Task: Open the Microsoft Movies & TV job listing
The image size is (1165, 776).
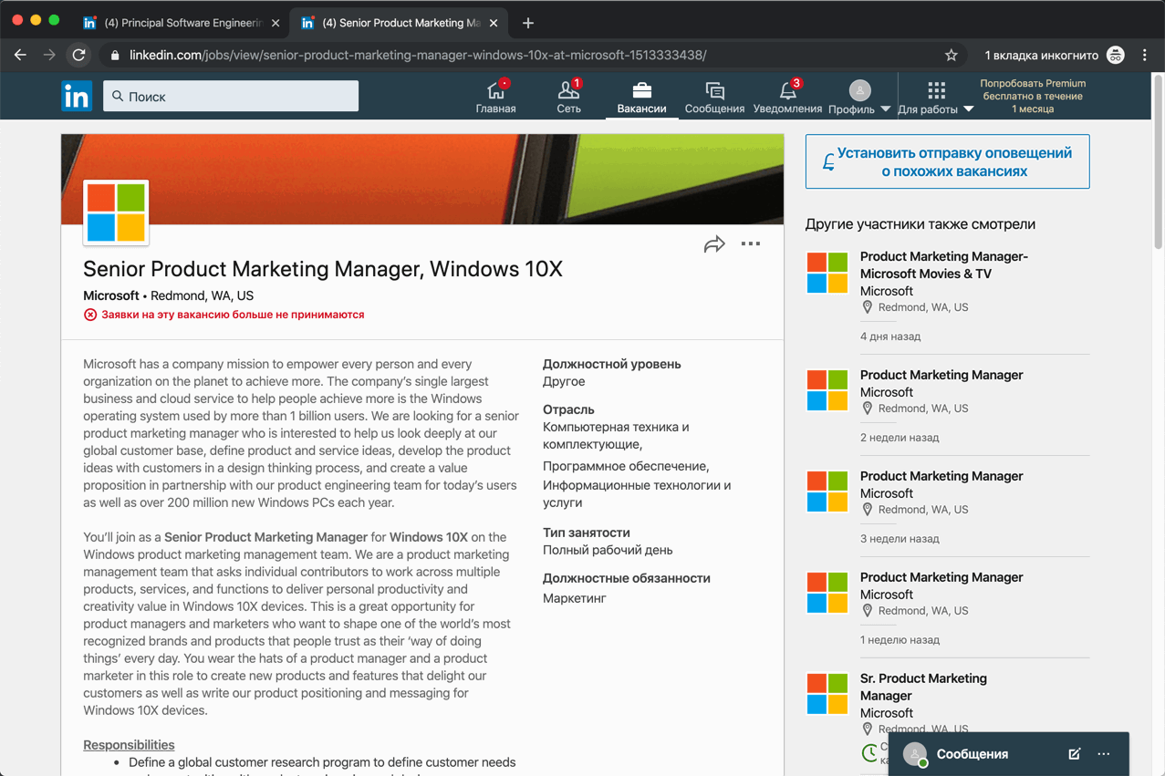Action: pyautogui.click(x=943, y=264)
